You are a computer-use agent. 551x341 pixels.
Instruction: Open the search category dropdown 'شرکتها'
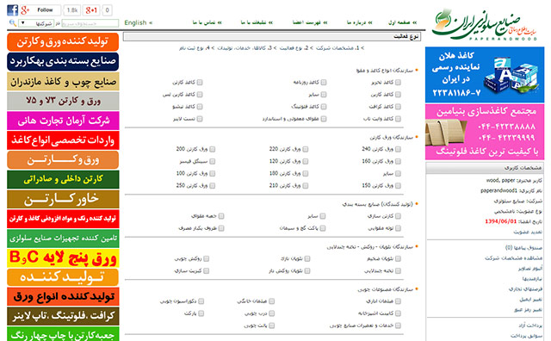[x=36, y=23]
